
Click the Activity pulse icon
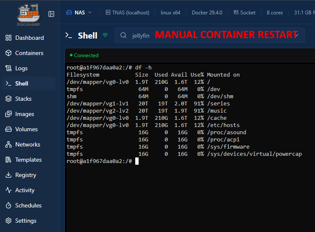coord(8,190)
